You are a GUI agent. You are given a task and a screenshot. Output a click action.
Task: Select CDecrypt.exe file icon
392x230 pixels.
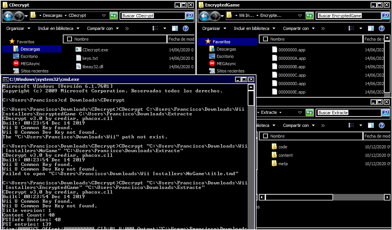78,49
